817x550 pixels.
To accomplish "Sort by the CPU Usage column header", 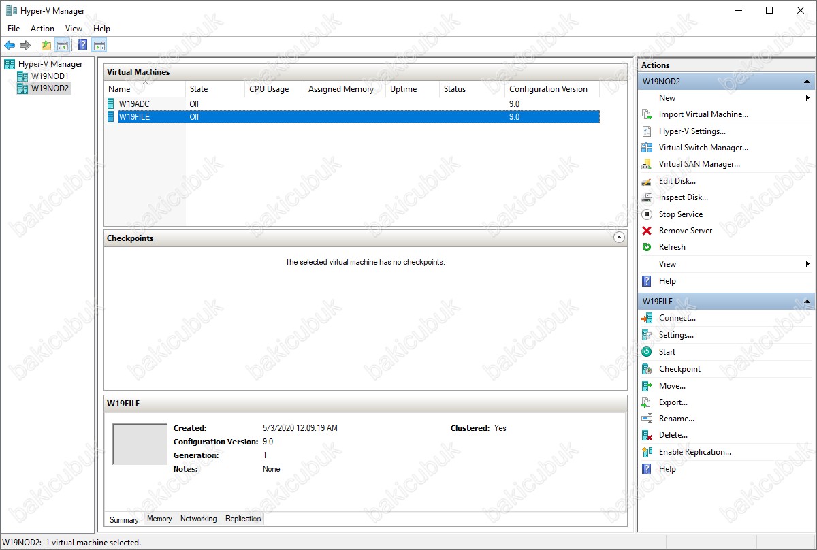I will (274, 89).
